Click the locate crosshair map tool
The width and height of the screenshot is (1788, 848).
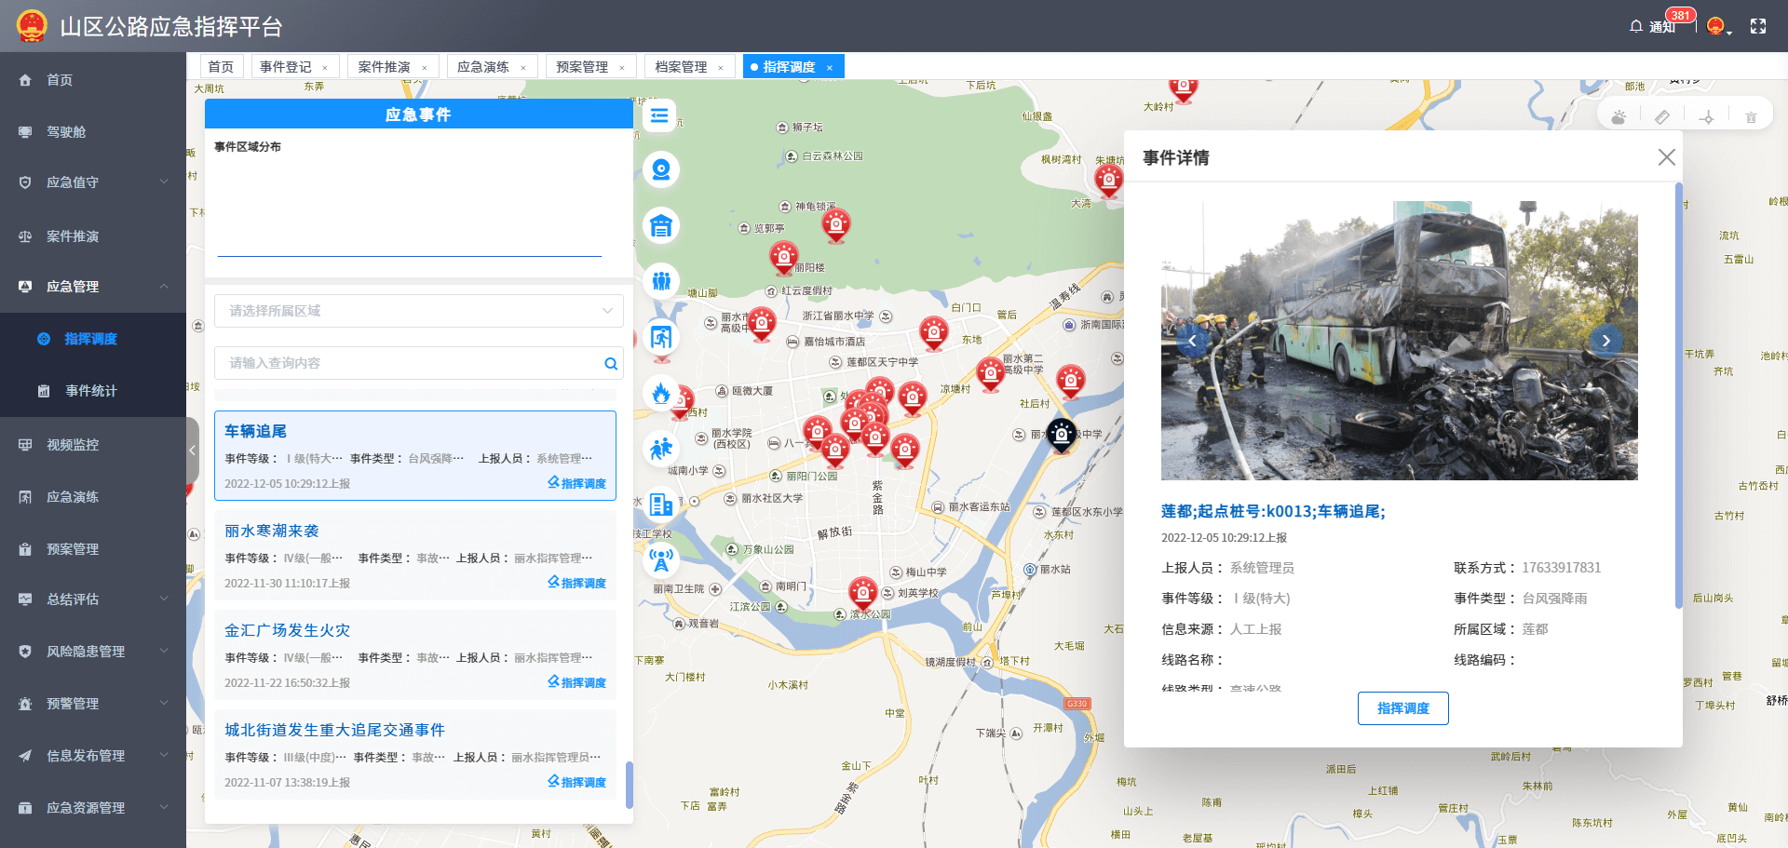(x=1706, y=117)
